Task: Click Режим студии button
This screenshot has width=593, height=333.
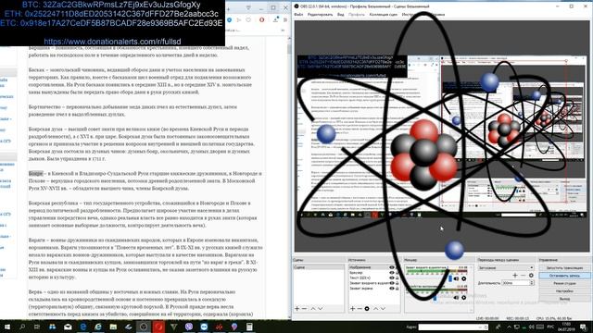Action: pyautogui.click(x=564, y=283)
